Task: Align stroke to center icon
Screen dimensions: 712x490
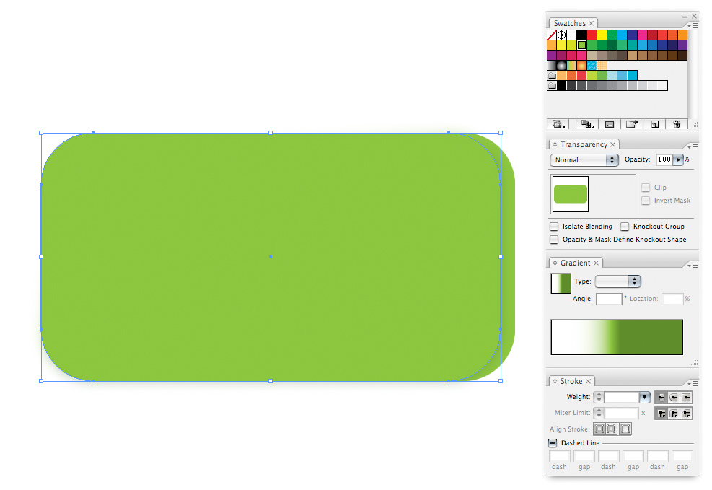Action: click(x=599, y=429)
